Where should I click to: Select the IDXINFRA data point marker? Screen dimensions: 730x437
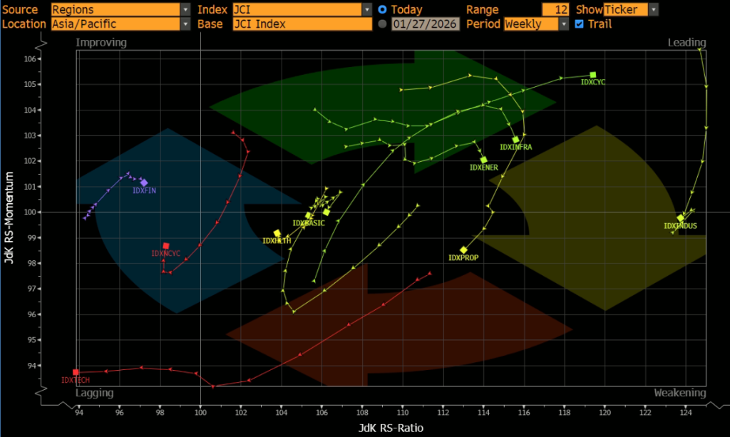[515, 140]
